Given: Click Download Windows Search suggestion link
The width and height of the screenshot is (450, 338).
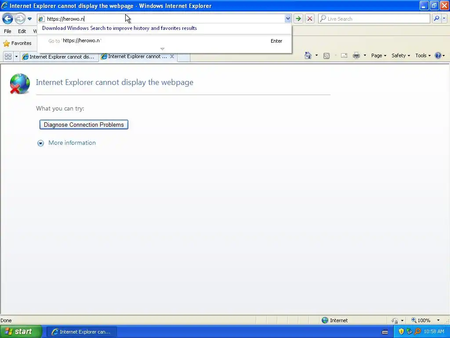Looking at the screenshot, I should [120, 28].
